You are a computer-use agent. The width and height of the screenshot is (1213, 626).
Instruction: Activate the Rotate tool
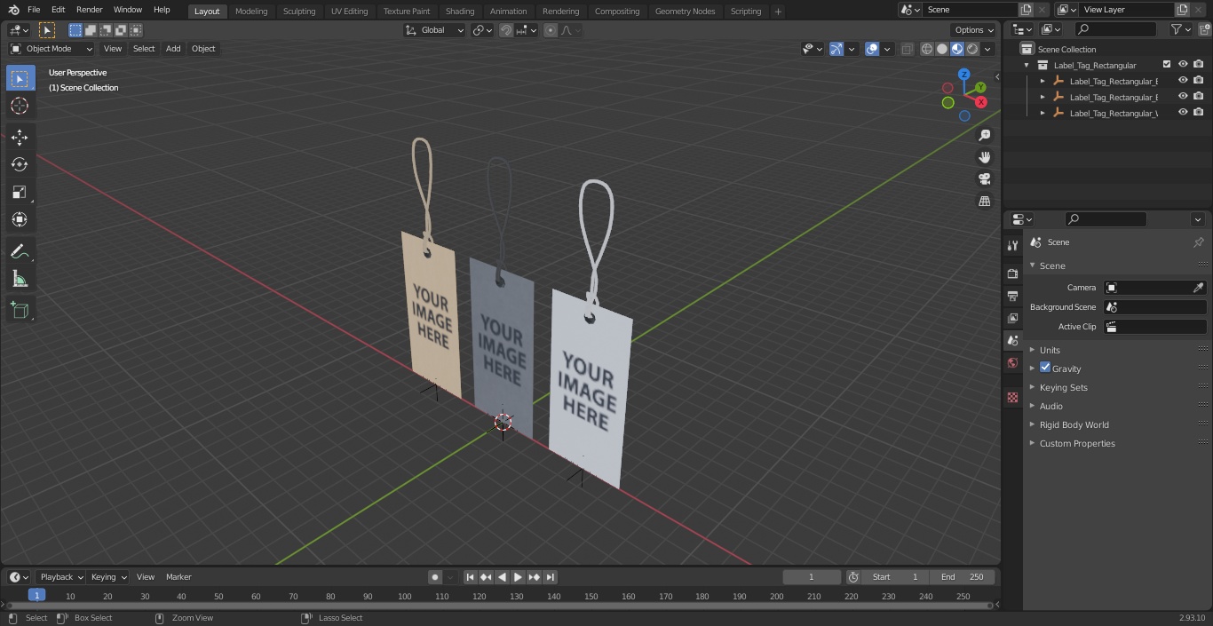20,164
